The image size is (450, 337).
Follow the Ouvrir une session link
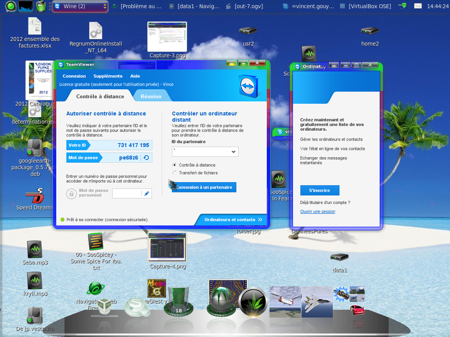click(x=318, y=211)
